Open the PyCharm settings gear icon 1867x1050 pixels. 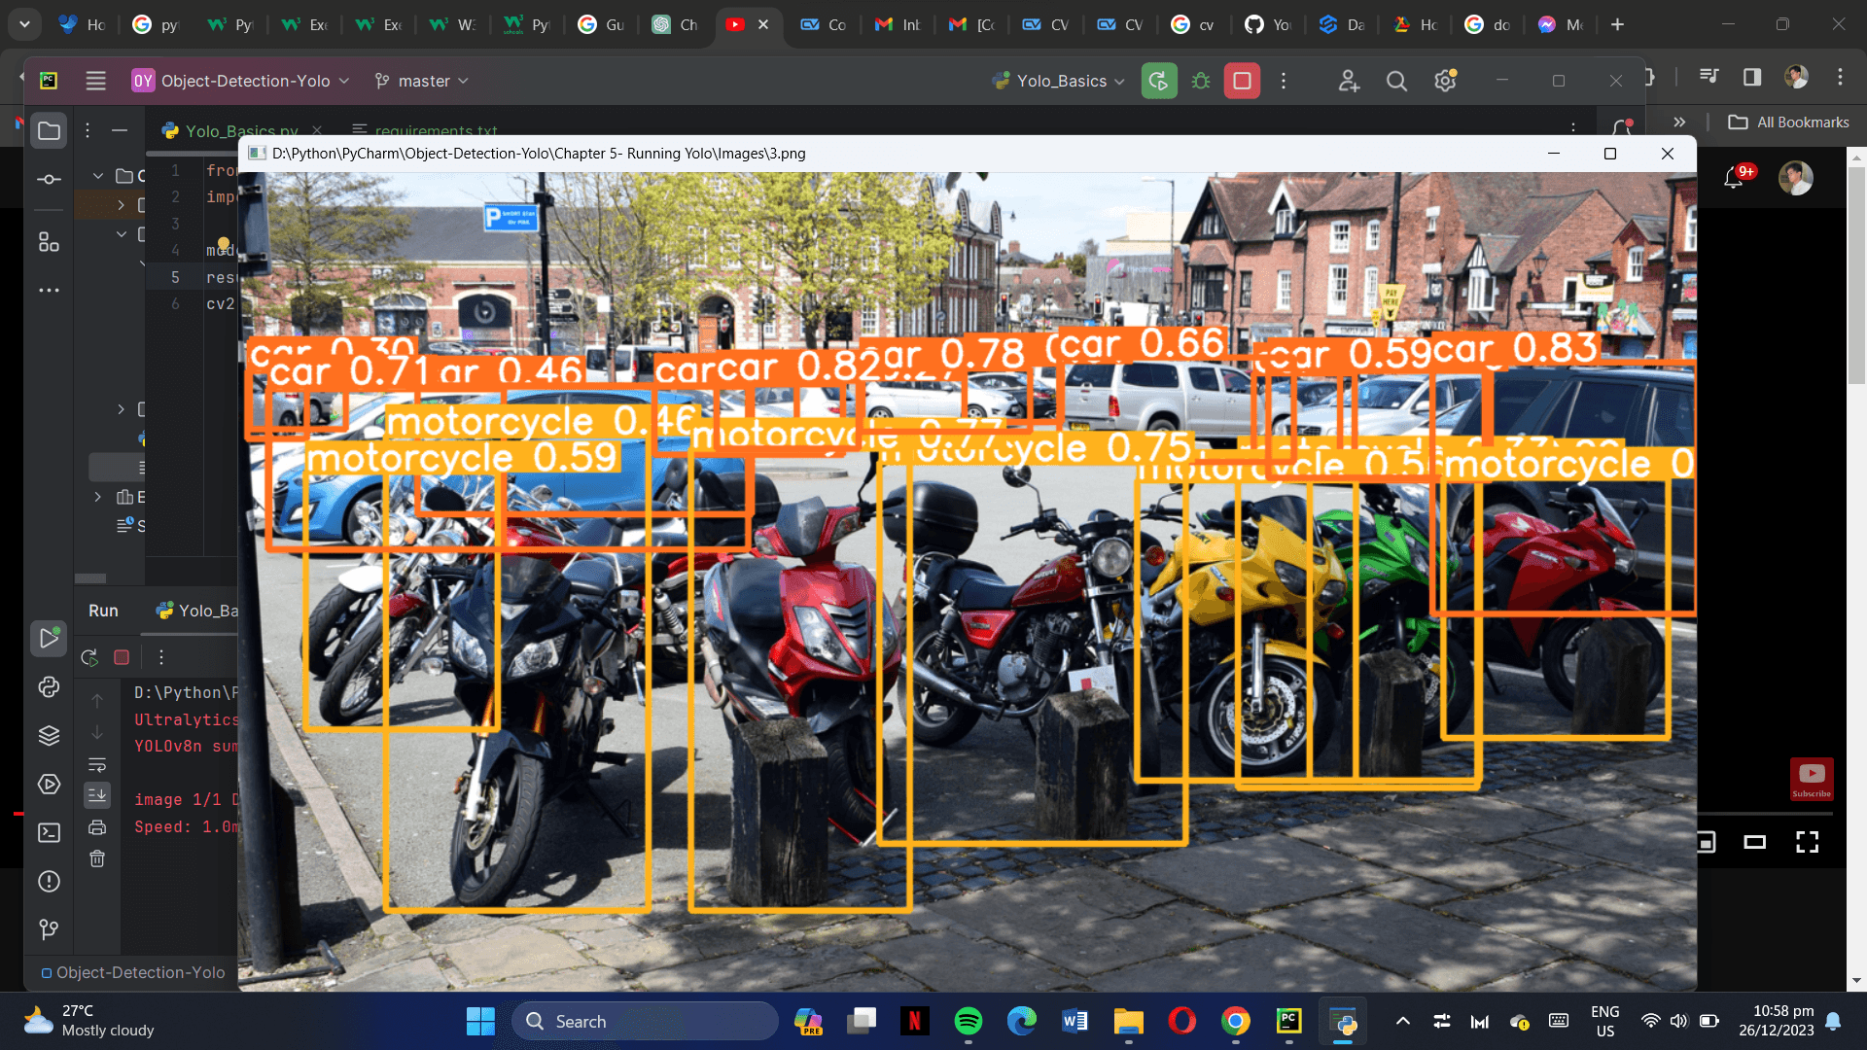click(x=1445, y=80)
